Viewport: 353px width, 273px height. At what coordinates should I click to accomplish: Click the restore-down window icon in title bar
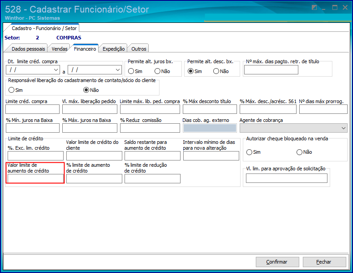[x=314, y=8]
